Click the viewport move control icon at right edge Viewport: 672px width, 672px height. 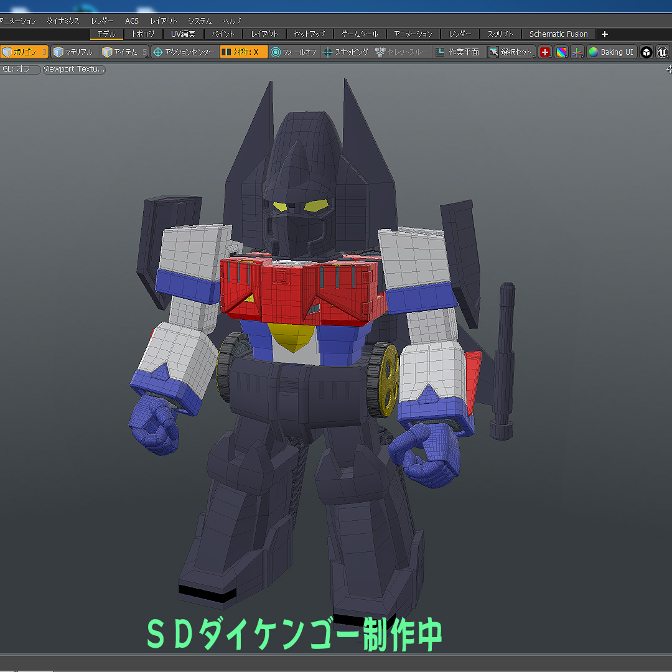tap(669, 70)
